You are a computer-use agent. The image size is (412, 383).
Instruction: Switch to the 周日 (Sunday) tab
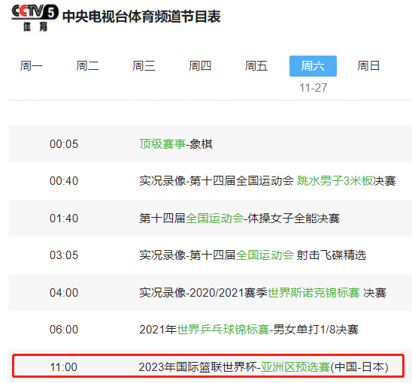pyautogui.click(x=368, y=66)
